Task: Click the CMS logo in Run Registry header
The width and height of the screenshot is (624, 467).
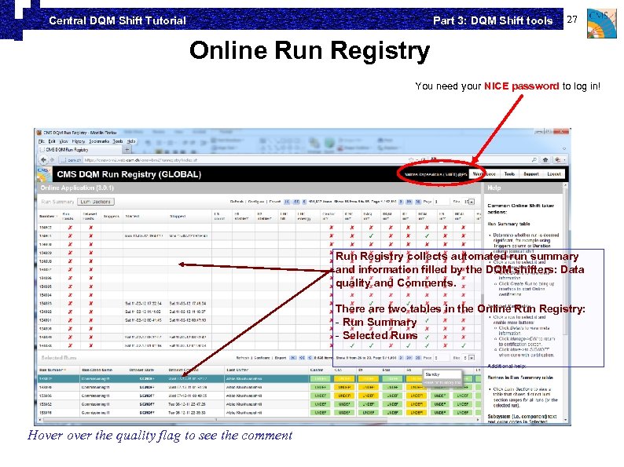Action: coord(44,174)
